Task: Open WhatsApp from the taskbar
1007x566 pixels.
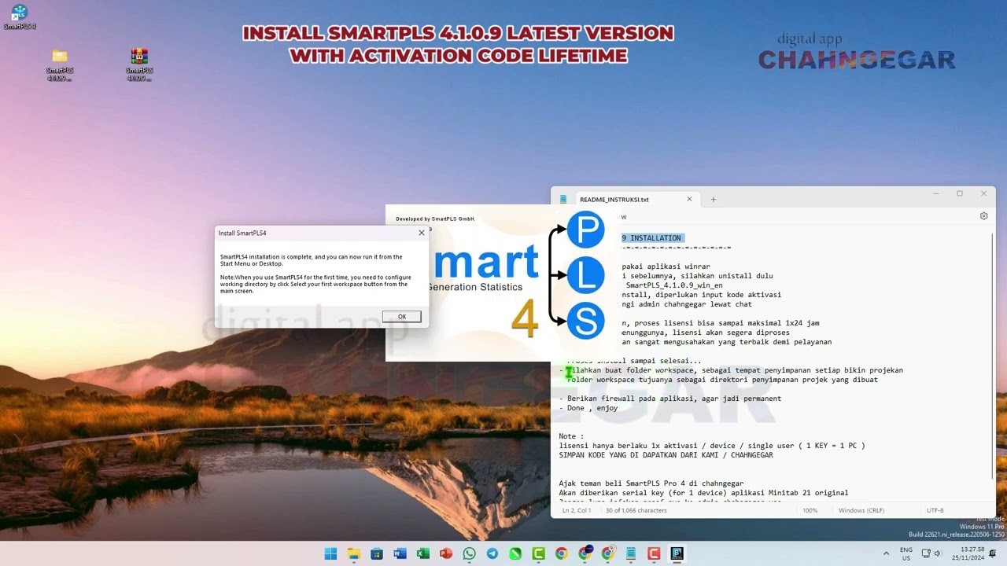Action: click(469, 553)
